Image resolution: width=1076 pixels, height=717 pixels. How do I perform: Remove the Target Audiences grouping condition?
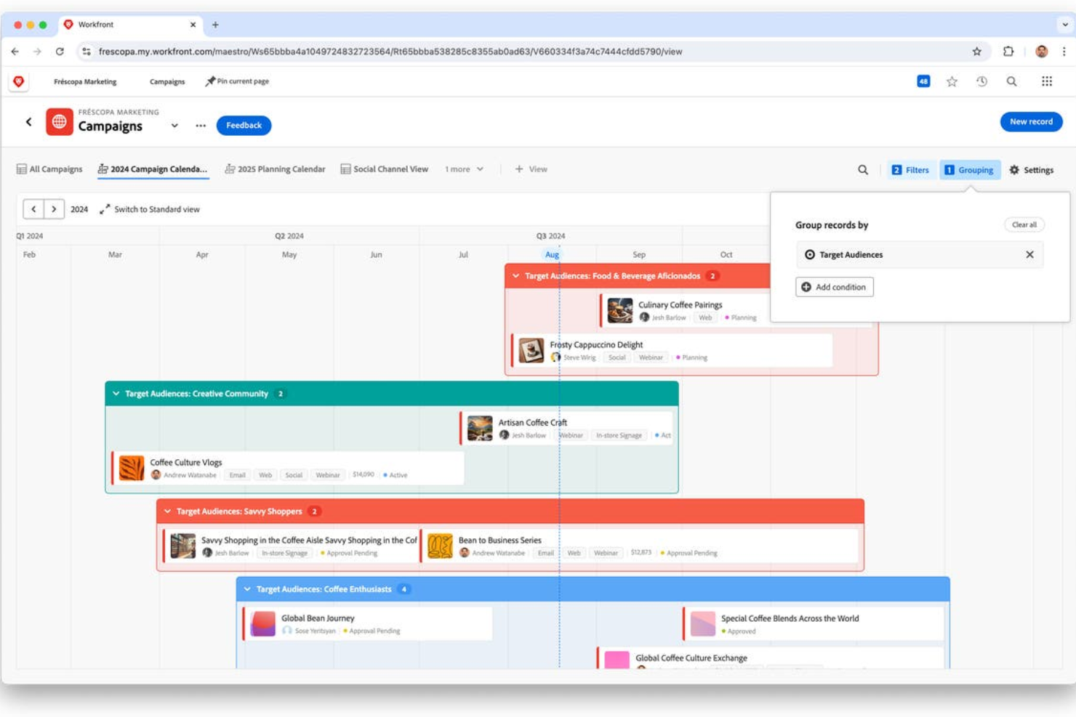(x=1029, y=255)
